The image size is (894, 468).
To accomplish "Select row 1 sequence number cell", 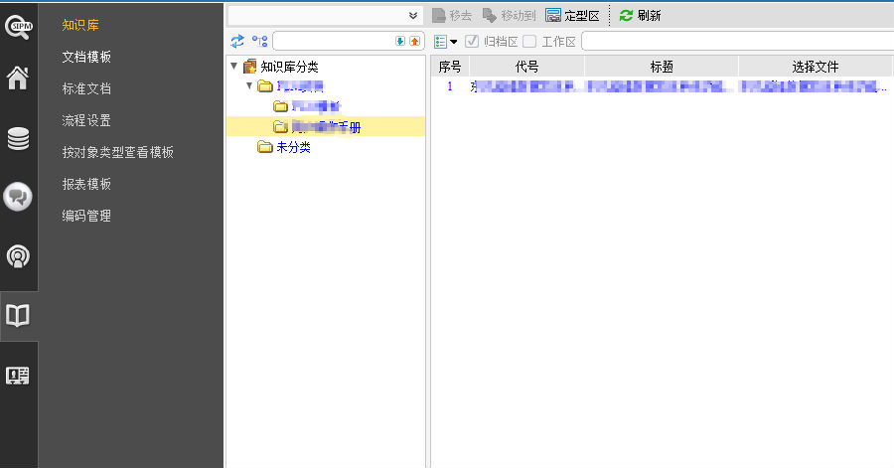I will pyautogui.click(x=450, y=86).
